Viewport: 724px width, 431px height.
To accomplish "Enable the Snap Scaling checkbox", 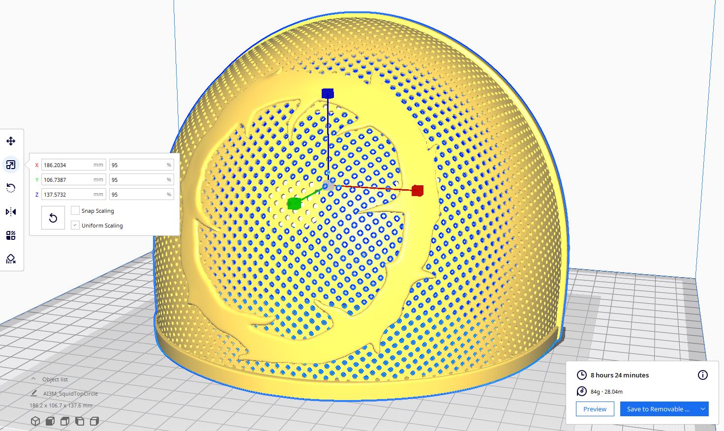I will [x=75, y=210].
